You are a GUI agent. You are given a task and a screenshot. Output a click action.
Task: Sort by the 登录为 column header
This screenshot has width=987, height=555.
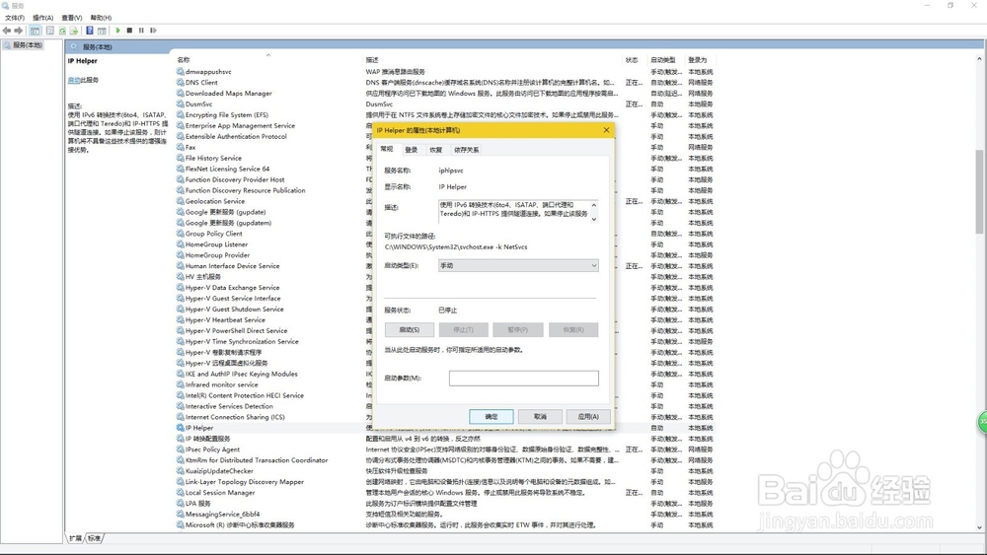click(698, 60)
